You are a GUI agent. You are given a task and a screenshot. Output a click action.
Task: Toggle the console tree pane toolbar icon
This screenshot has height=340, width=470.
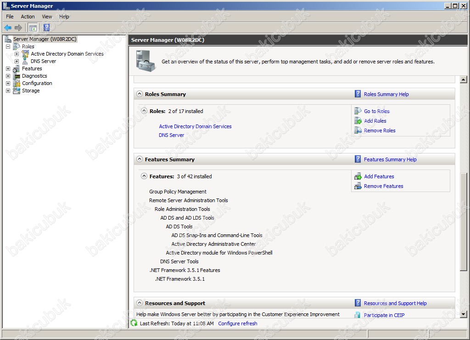point(33,28)
